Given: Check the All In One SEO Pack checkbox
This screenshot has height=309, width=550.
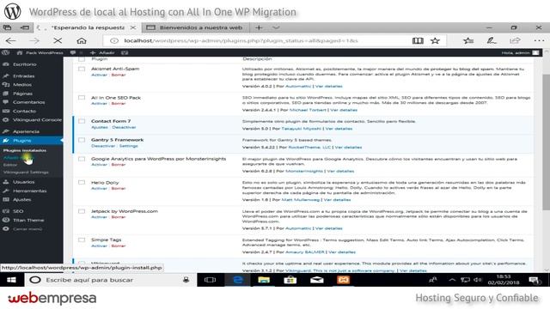Looking at the screenshot, I should (x=82, y=98).
